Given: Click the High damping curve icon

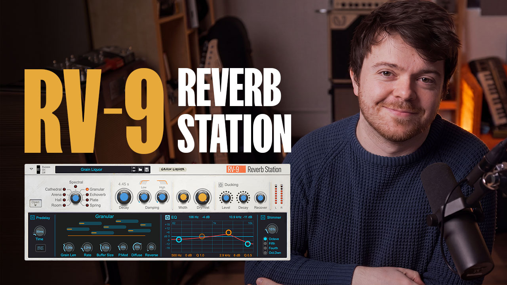Looking at the screenshot, I should tap(162, 183).
